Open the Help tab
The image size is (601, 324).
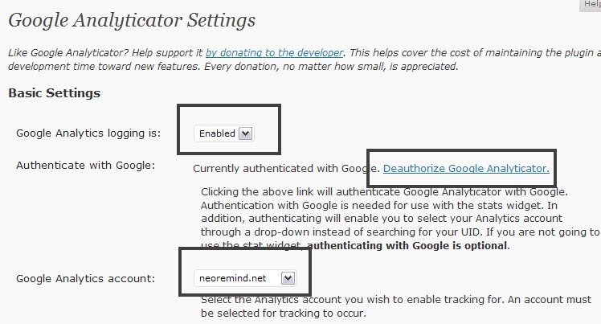588,5
